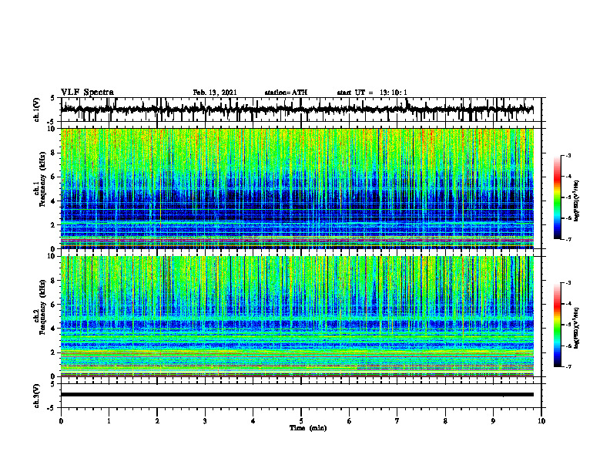Click the ch.1 "Frequency (kHz)" axis label

42,179
